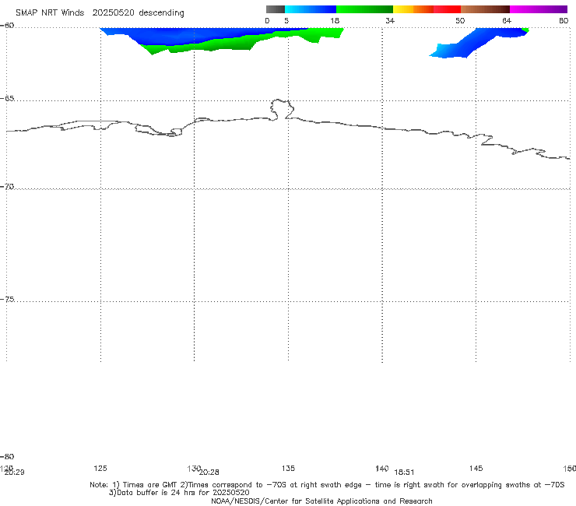Click the 'Data buffer is 24 hrs' note
576x506 pixels.
pyautogui.click(x=179, y=493)
